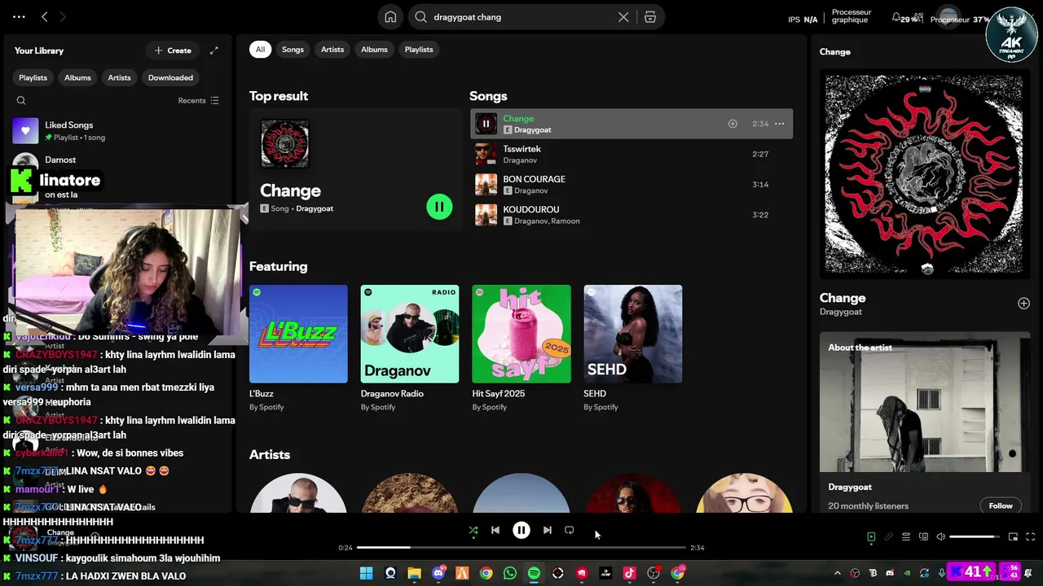Open Change top result album cover

284,144
